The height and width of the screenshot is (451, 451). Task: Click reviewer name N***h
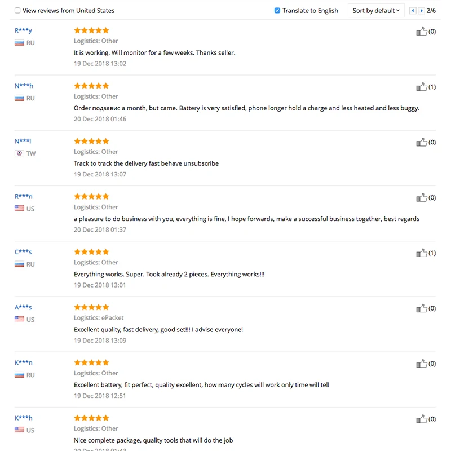pos(24,86)
